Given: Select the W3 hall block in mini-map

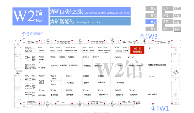Looking at the screenshot, I should pos(151,16).
